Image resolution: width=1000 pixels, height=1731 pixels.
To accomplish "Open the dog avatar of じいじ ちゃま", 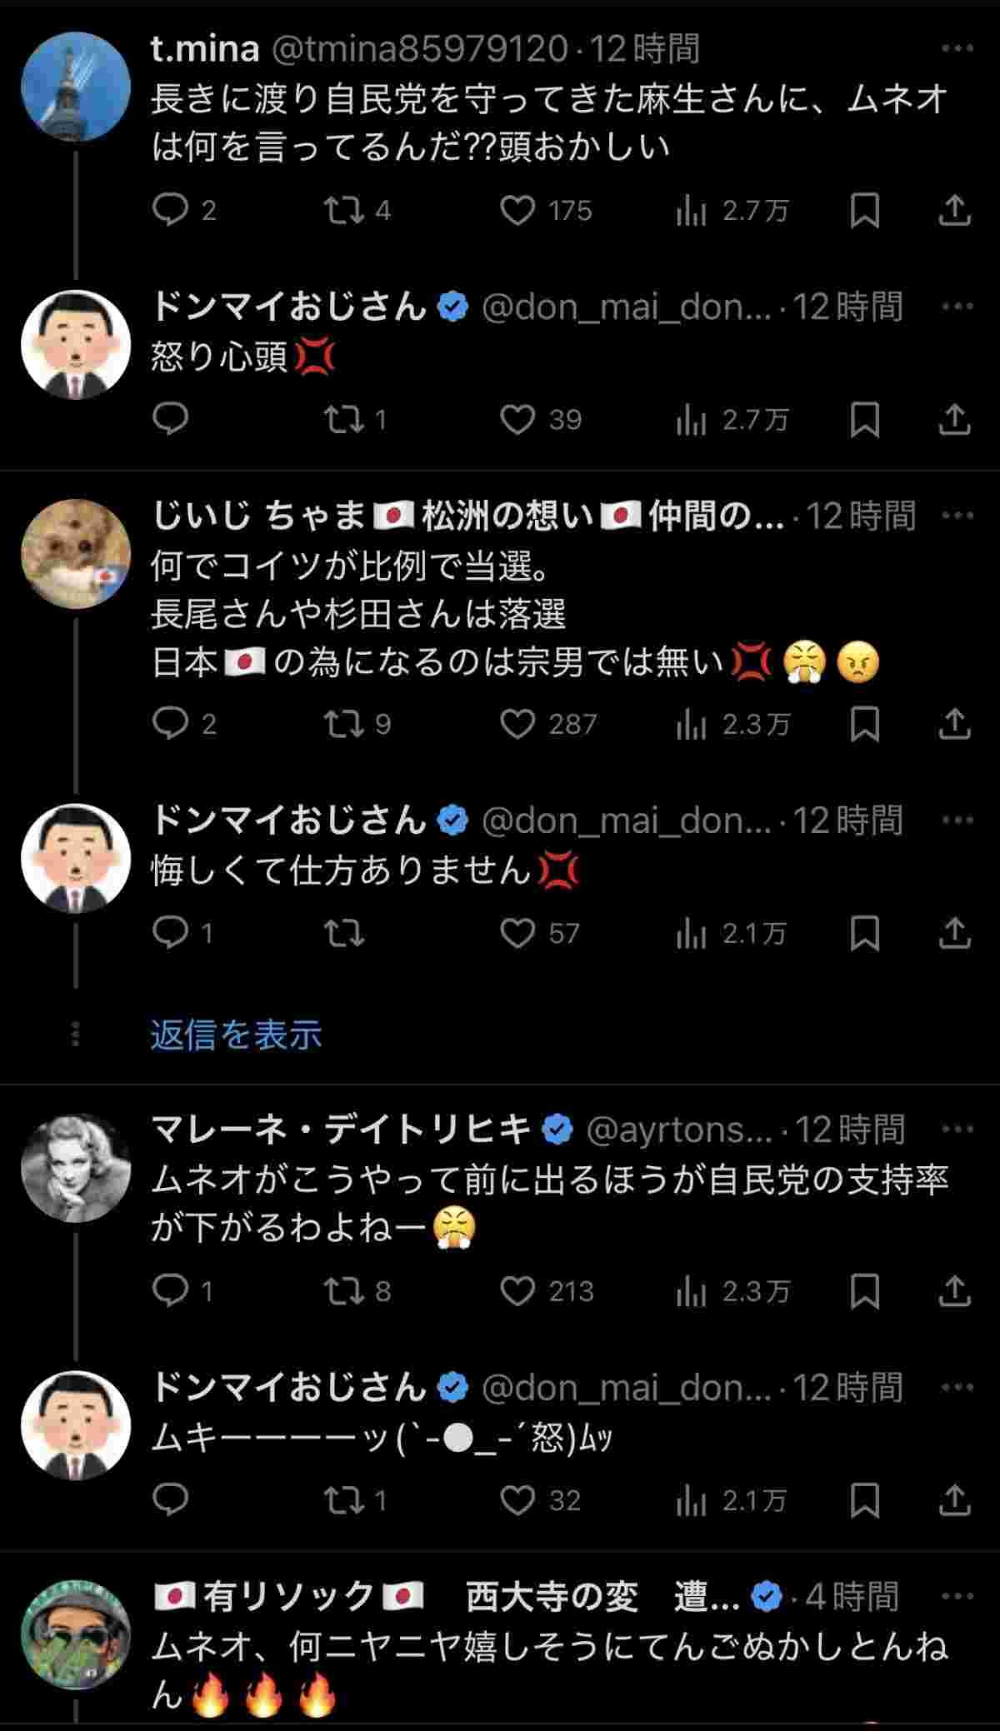I will click(x=76, y=554).
